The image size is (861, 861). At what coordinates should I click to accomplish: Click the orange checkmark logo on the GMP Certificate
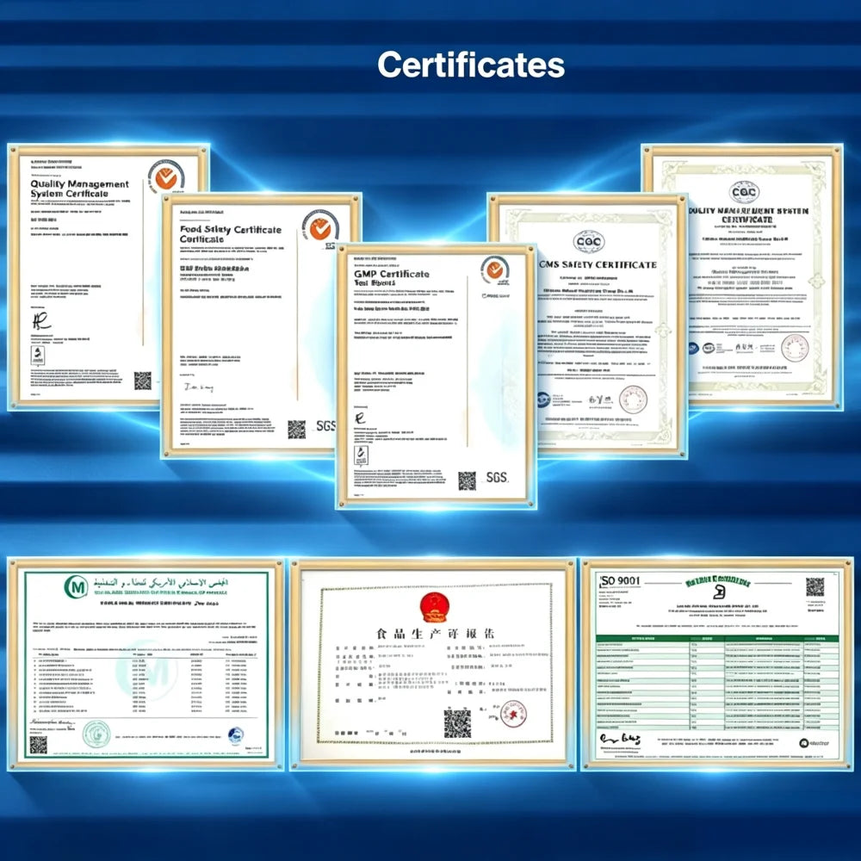pyautogui.click(x=495, y=269)
